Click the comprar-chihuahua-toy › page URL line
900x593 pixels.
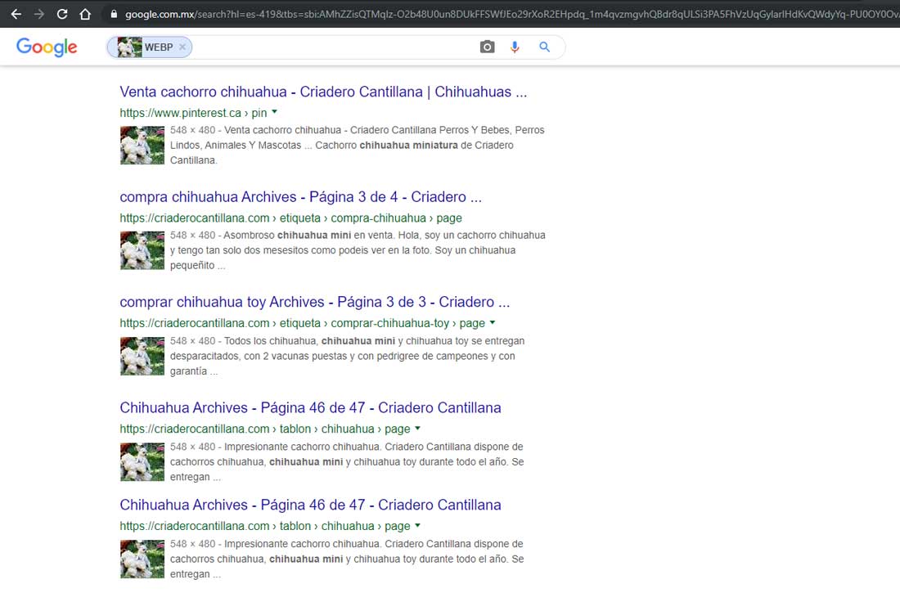(302, 323)
